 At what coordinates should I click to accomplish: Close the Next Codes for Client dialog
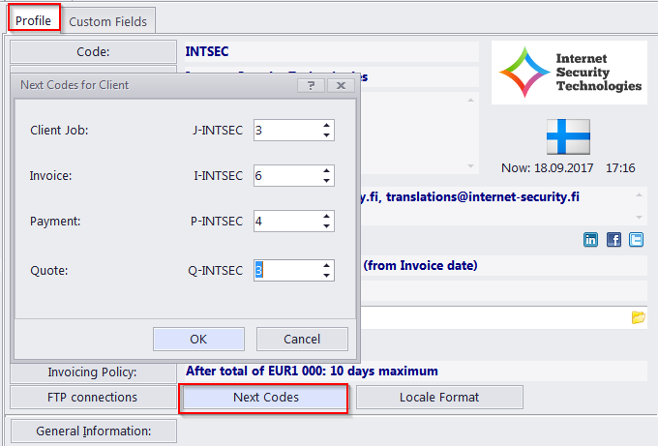339,85
